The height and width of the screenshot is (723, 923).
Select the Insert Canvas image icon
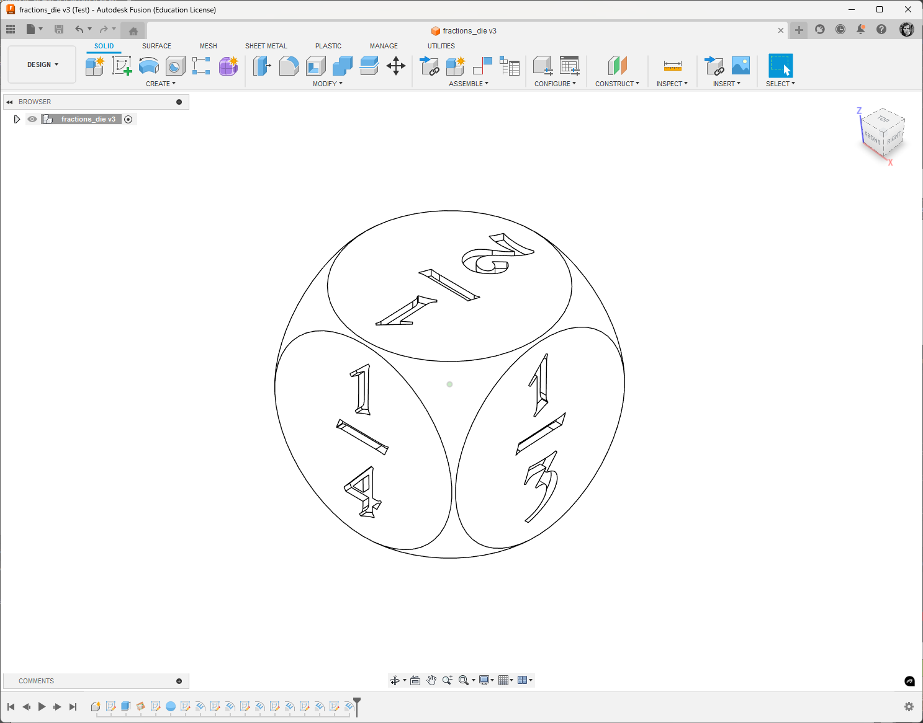coord(741,66)
